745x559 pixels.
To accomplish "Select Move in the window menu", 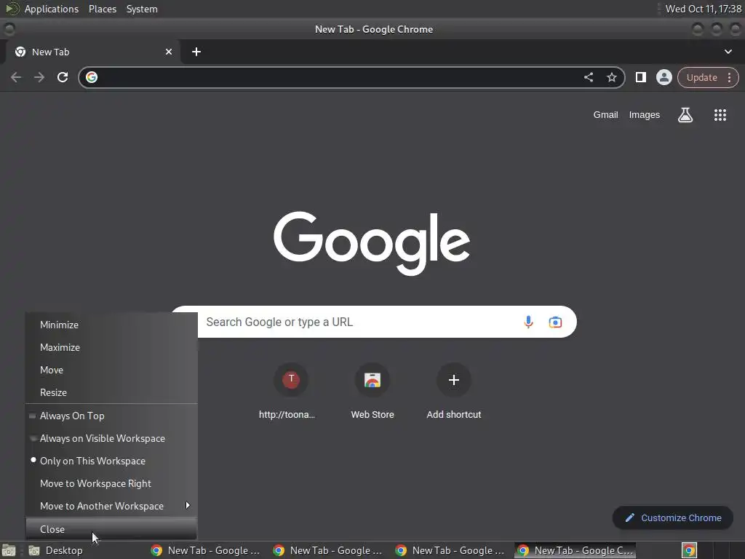I will [x=111, y=370].
